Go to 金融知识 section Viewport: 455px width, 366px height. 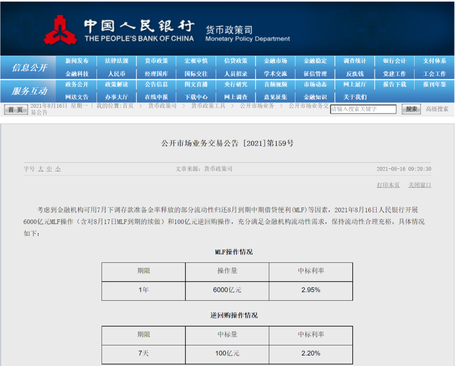[316, 97]
